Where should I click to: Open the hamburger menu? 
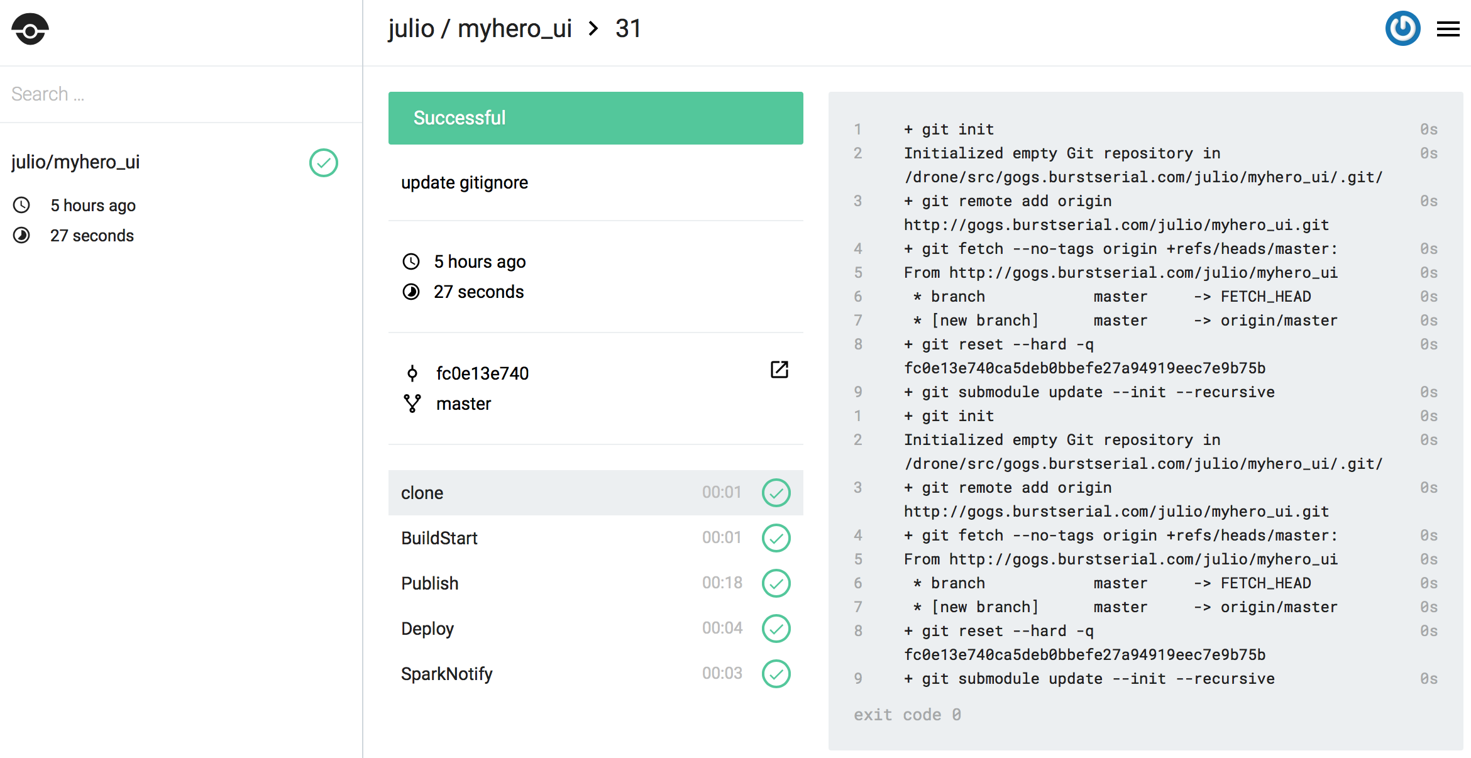click(1448, 29)
